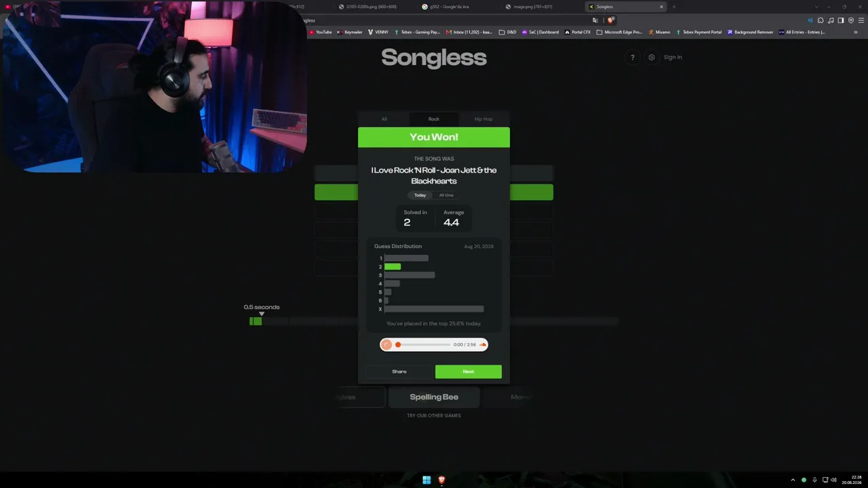Click the green Next button
This screenshot has height=488, width=868.
[x=469, y=371]
